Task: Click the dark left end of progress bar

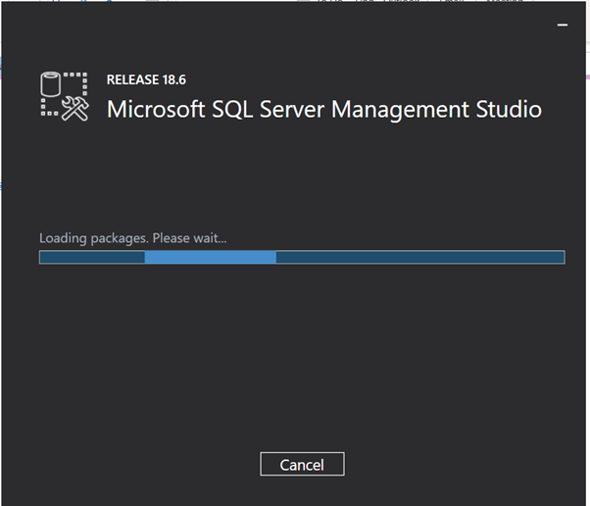Action: [x=91, y=257]
